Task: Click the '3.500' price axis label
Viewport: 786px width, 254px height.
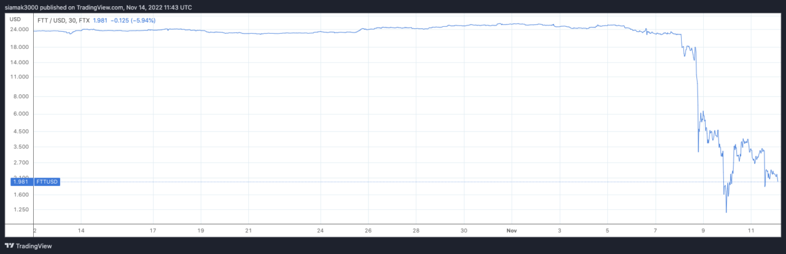Action: [x=21, y=147]
